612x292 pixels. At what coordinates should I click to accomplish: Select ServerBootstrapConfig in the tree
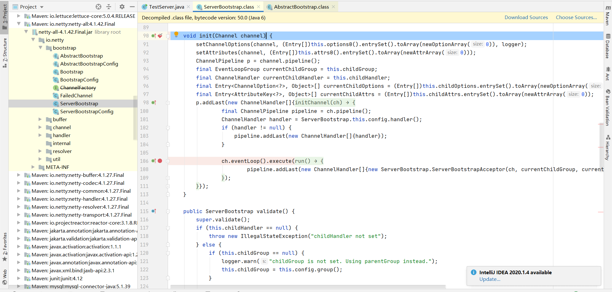click(x=87, y=111)
